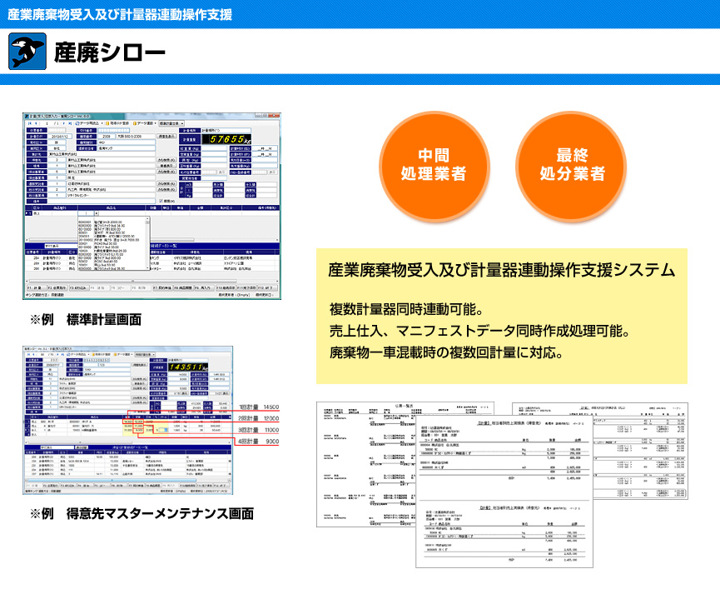This screenshot has width=720, height=594.
Task: Click the heading 産業廃棄物受入及び計量器連動操作支援システム
Action: click(x=501, y=270)
